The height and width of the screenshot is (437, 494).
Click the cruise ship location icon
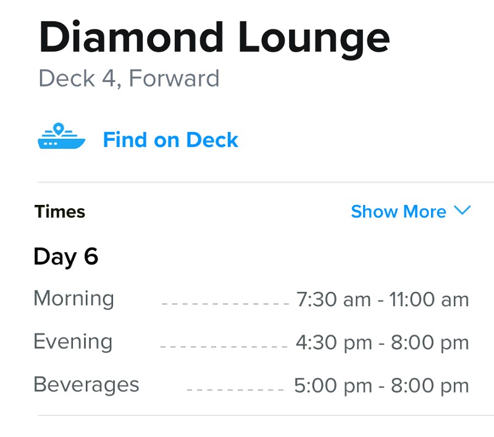[x=61, y=137]
